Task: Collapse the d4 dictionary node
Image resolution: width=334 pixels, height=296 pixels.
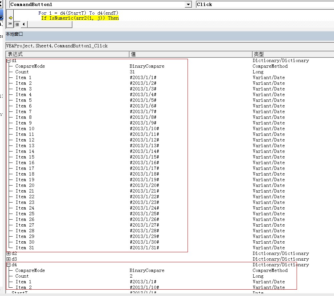Action: point(9,265)
